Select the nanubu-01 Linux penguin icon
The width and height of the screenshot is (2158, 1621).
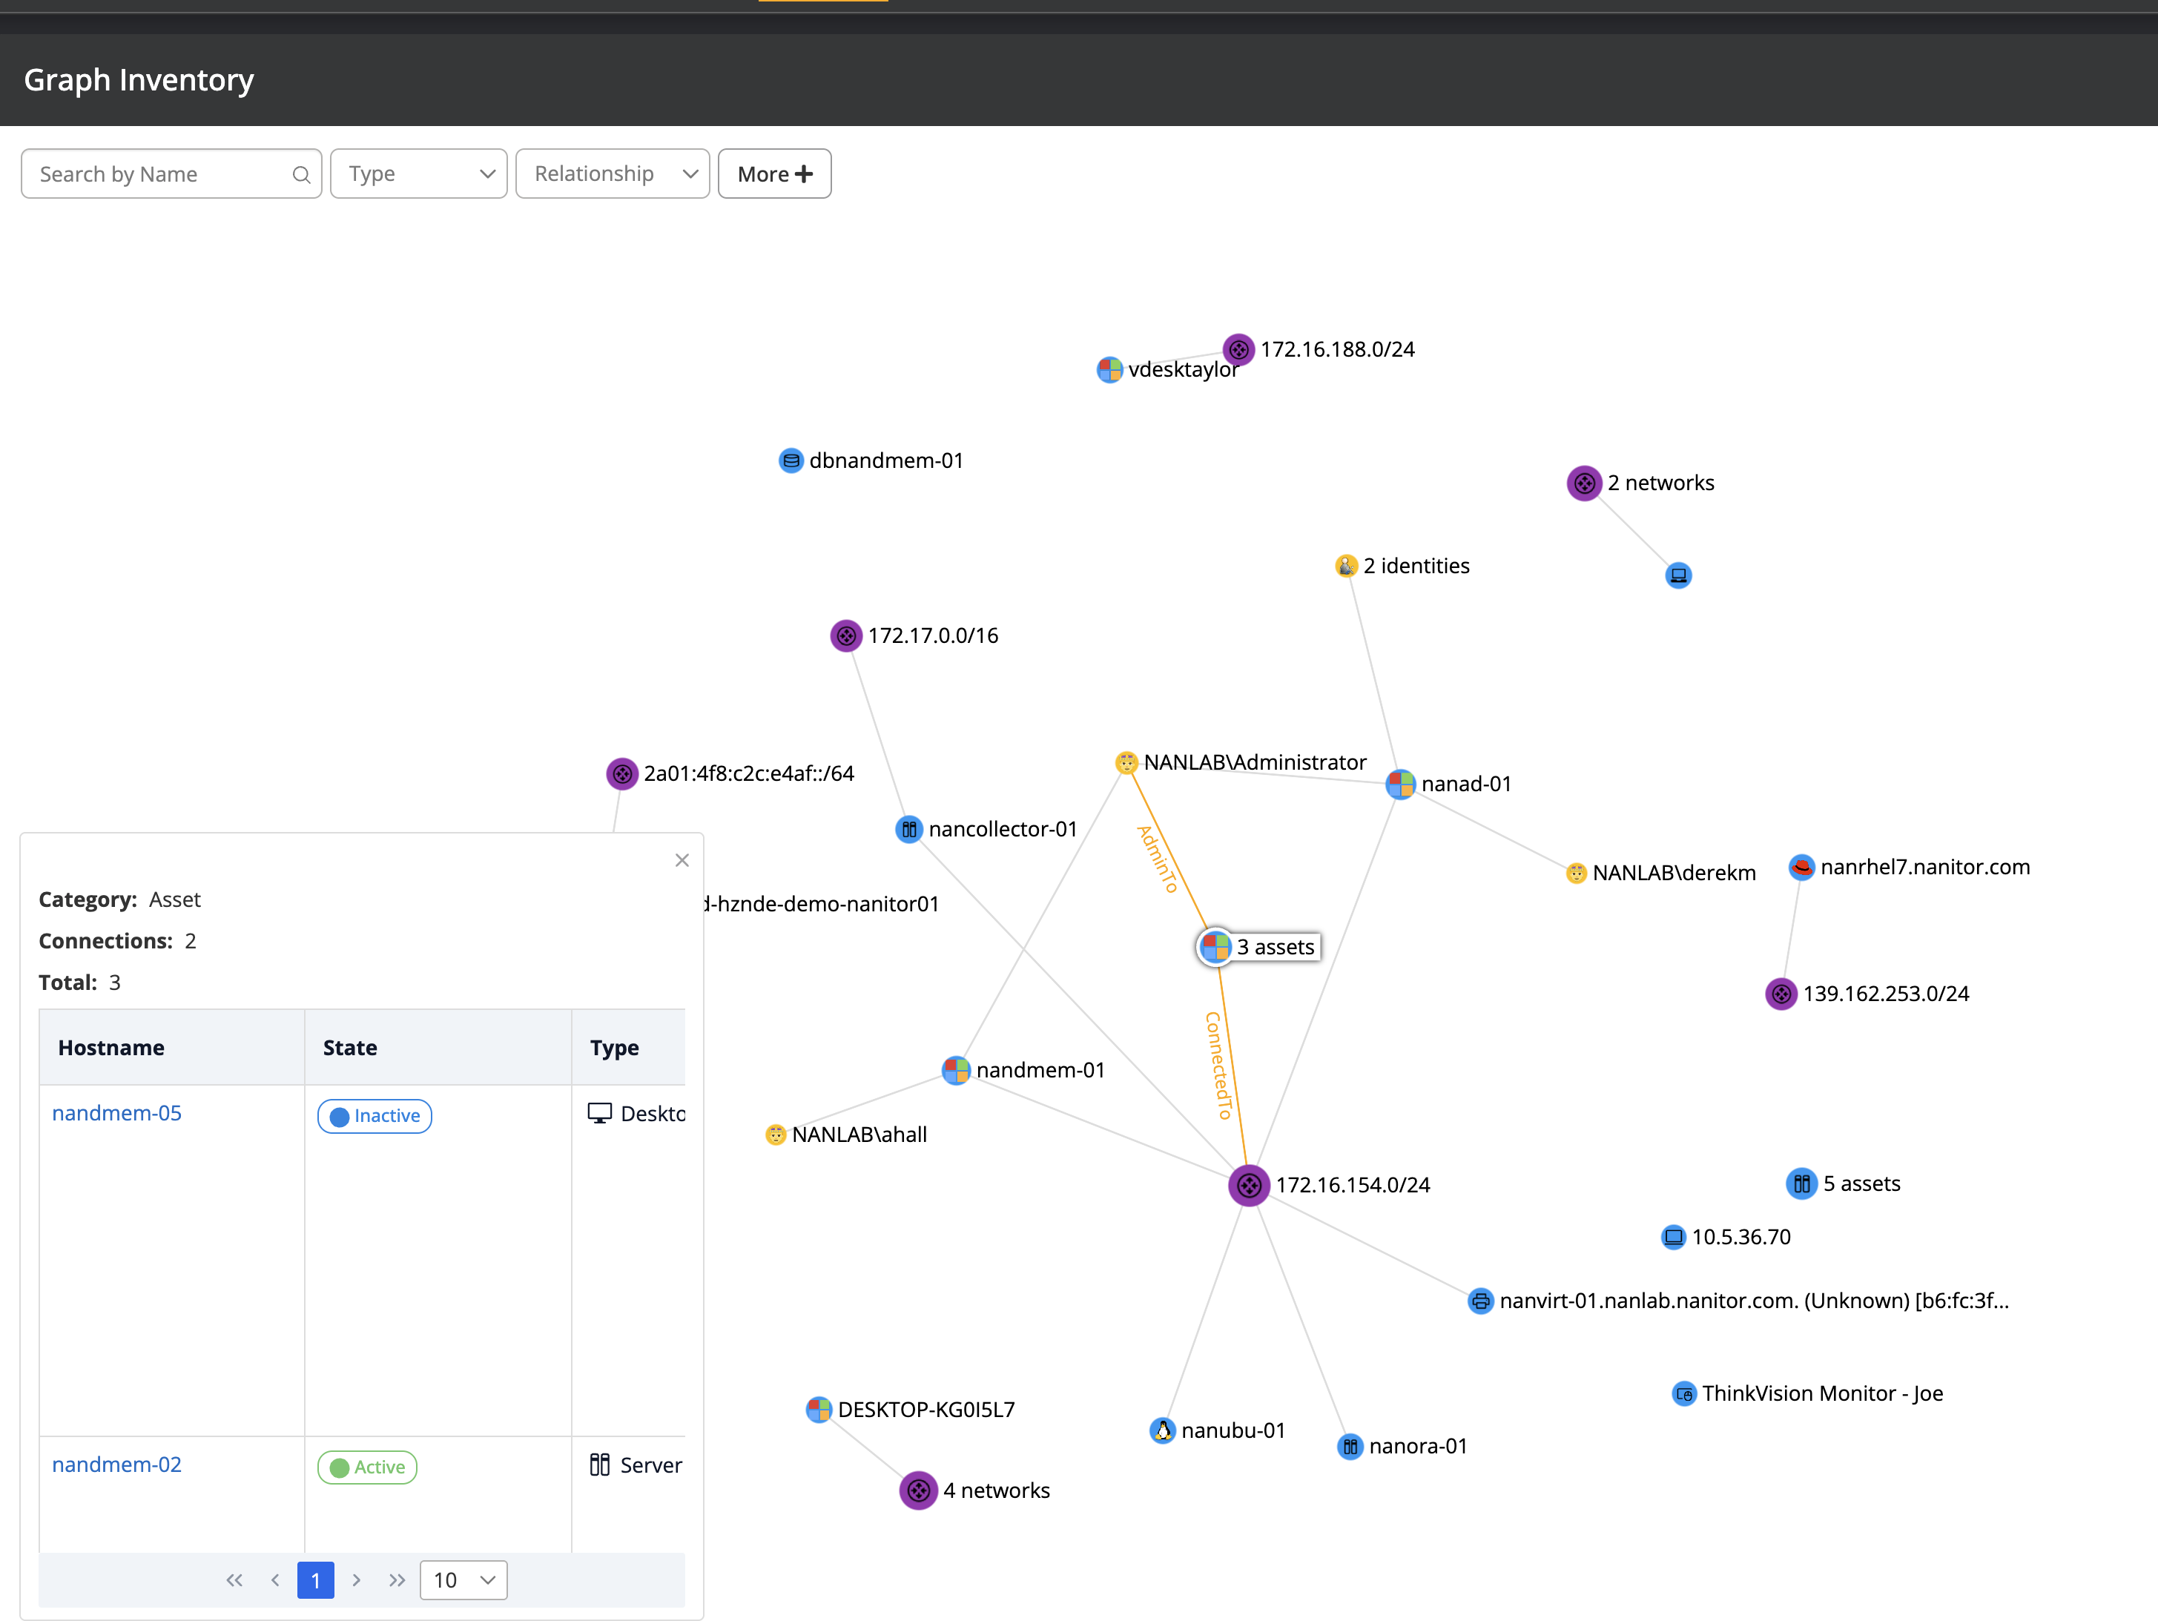[x=1162, y=1430]
